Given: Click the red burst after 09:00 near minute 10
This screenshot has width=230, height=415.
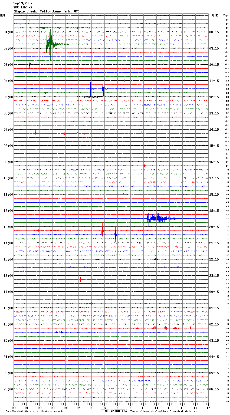Looking at the screenshot, I should tap(144, 166).
